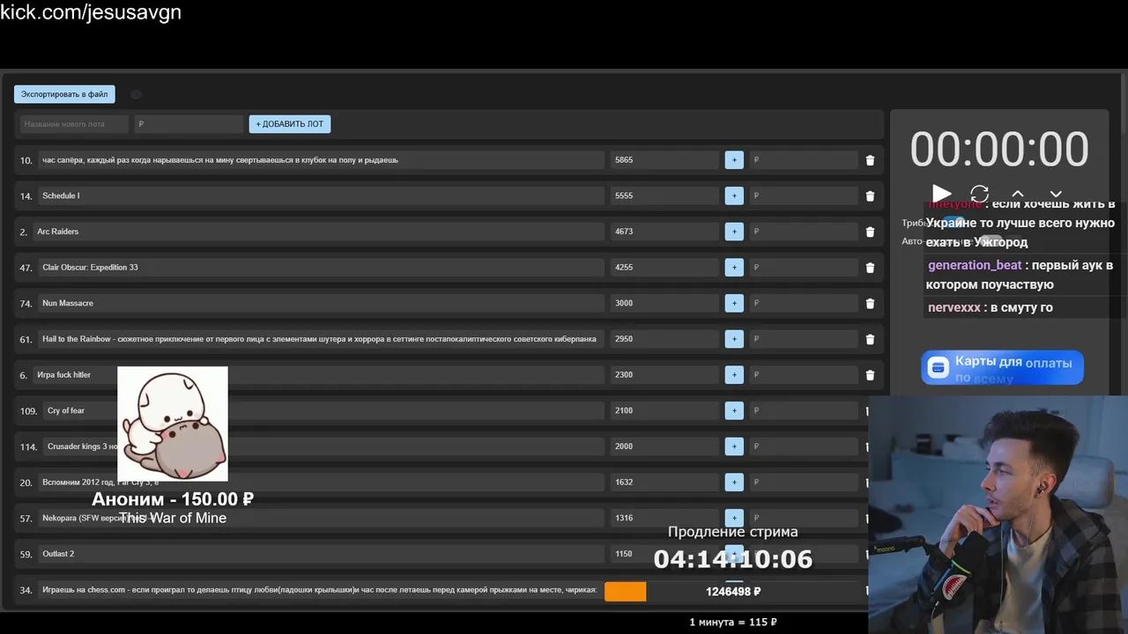
Task: Delete Clair Obscur: Expedition 33 lot
Action: pos(870,268)
